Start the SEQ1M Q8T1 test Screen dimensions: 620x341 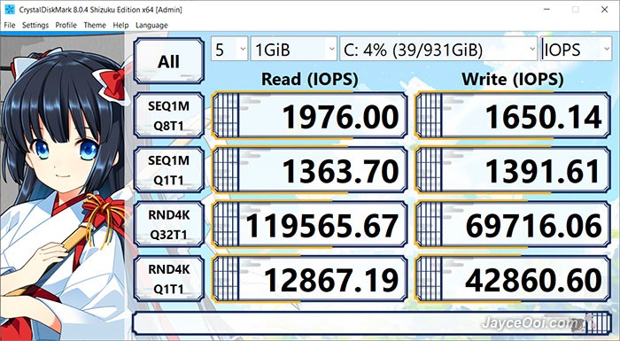pyautogui.click(x=169, y=115)
